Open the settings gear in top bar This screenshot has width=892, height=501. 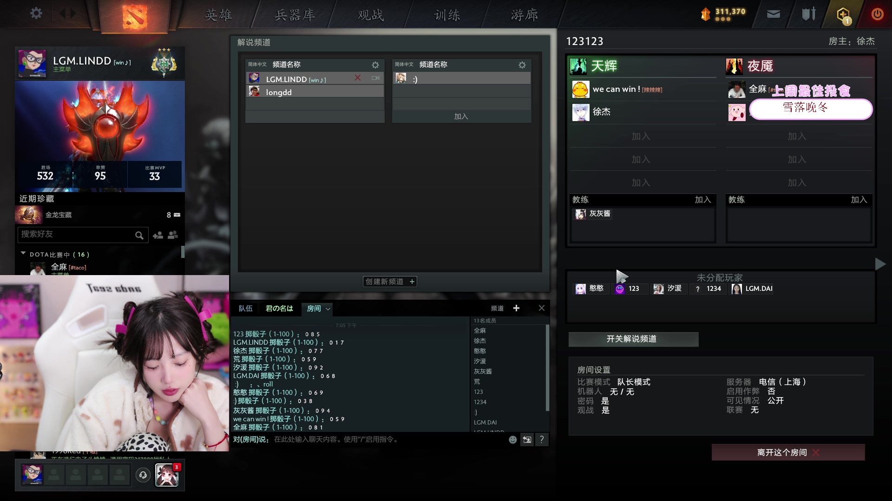pos(36,13)
